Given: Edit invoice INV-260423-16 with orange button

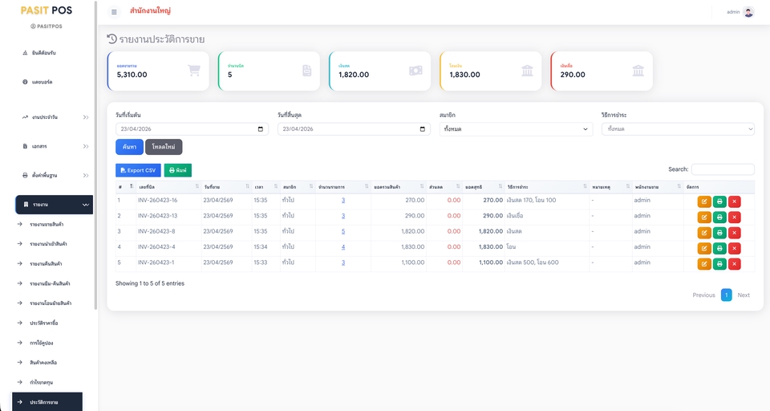Looking at the screenshot, I should point(703,201).
